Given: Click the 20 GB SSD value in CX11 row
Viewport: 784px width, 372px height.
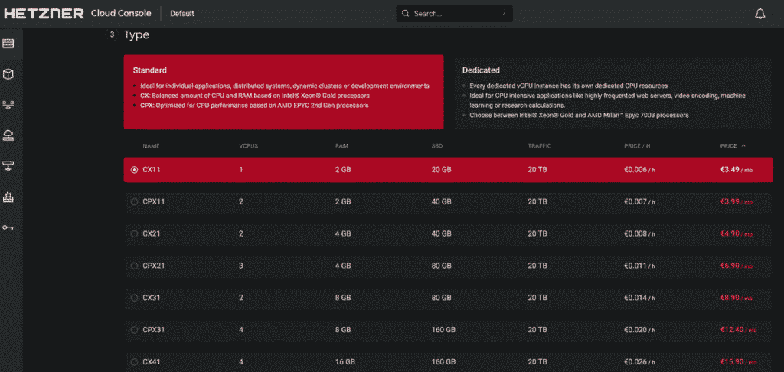Looking at the screenshot, I should click(x=442, y=170).
